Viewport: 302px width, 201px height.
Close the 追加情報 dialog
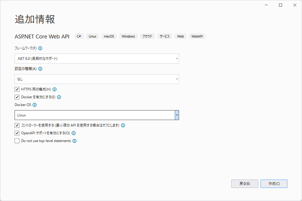pos(295,5)
